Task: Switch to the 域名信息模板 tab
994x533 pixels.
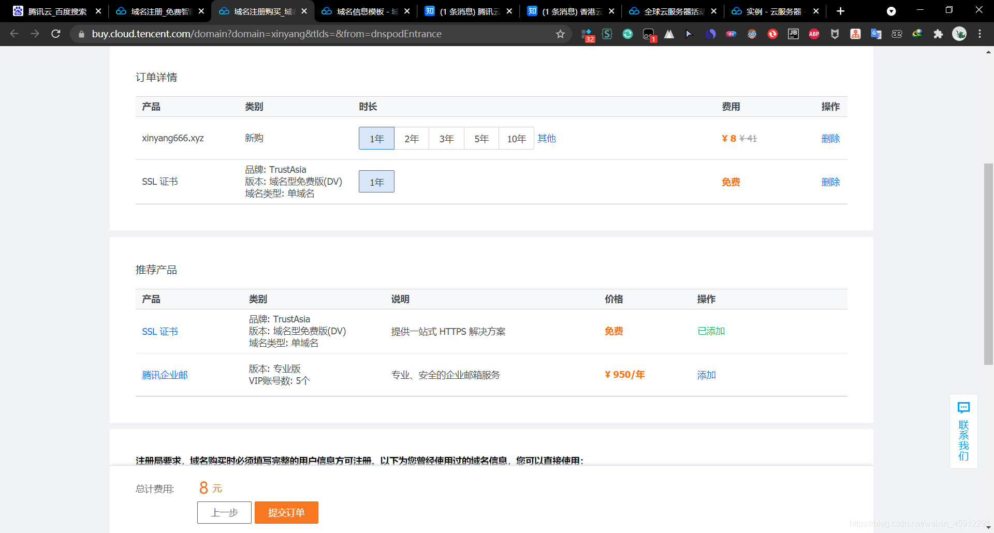Action: click(366, 11)
